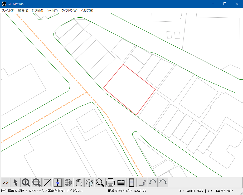Open the 計測(M) menu
243x195 pixels.
point(37,11)
